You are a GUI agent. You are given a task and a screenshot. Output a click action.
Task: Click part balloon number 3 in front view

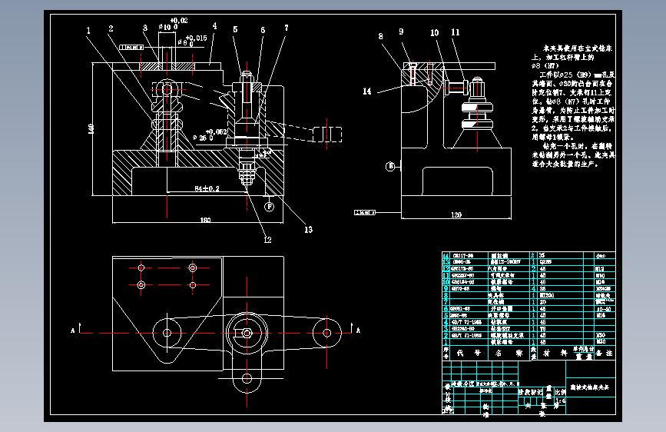pyautogui.click(x=145, y=28)
